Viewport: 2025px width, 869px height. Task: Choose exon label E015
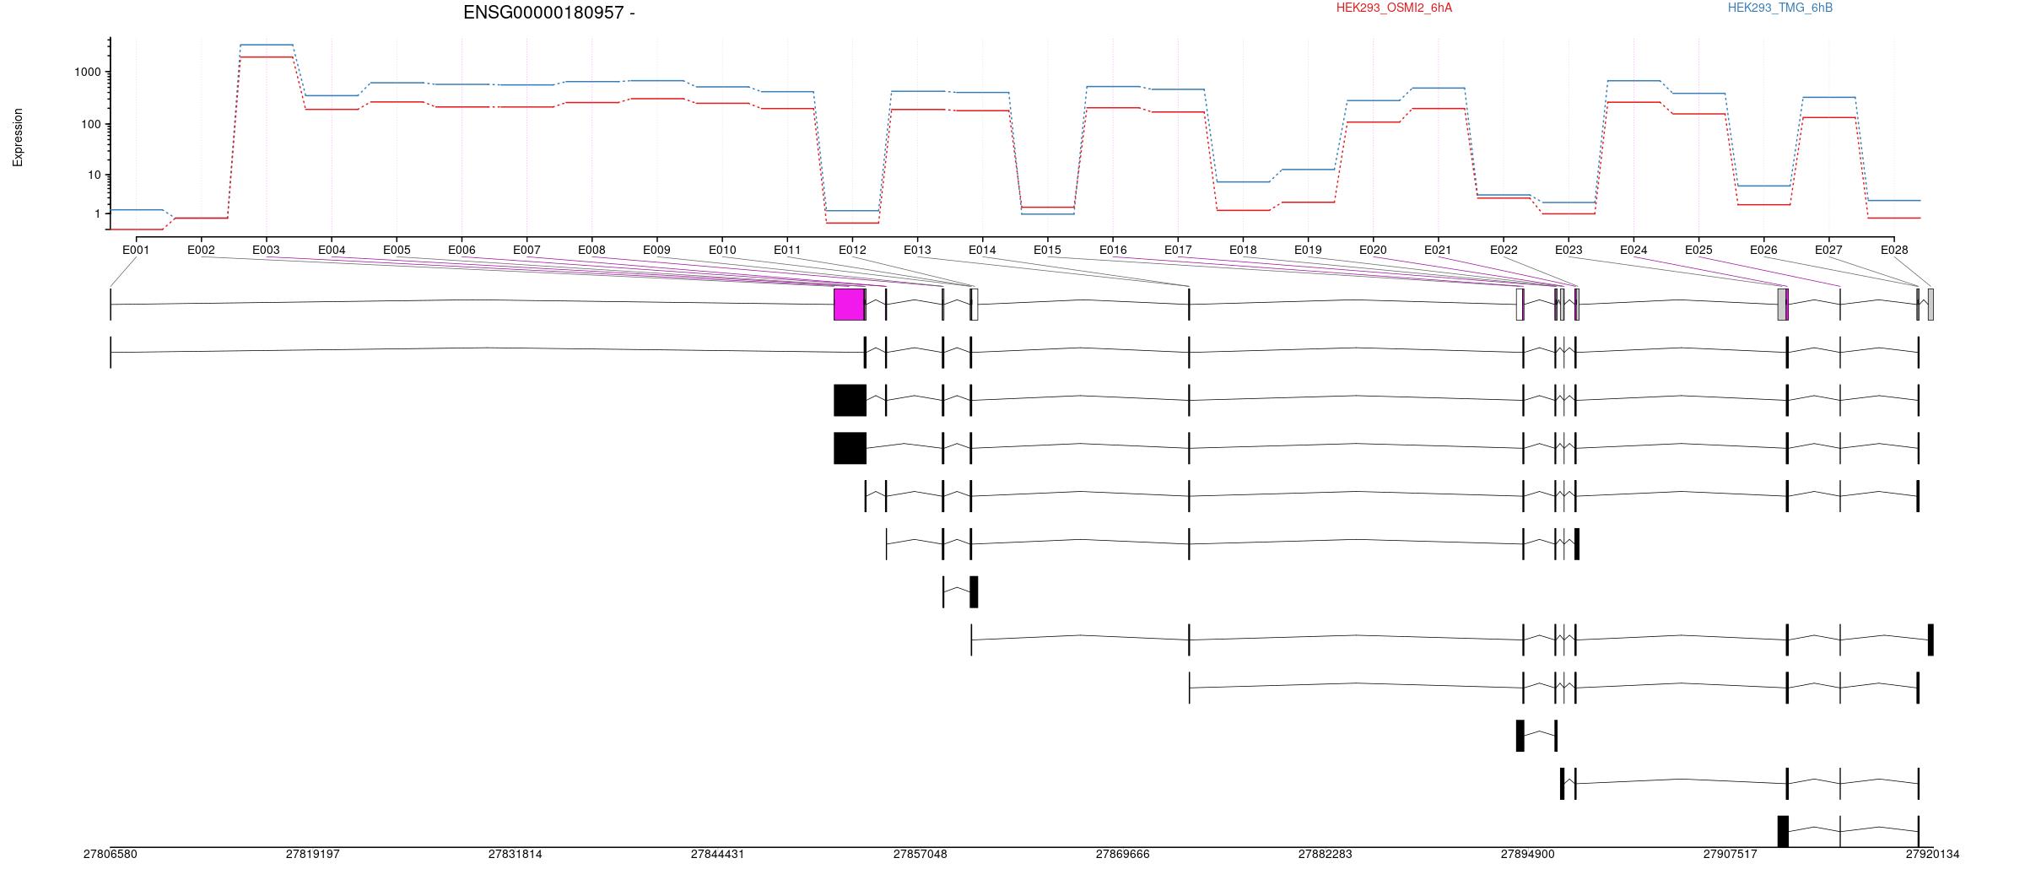1047,250
